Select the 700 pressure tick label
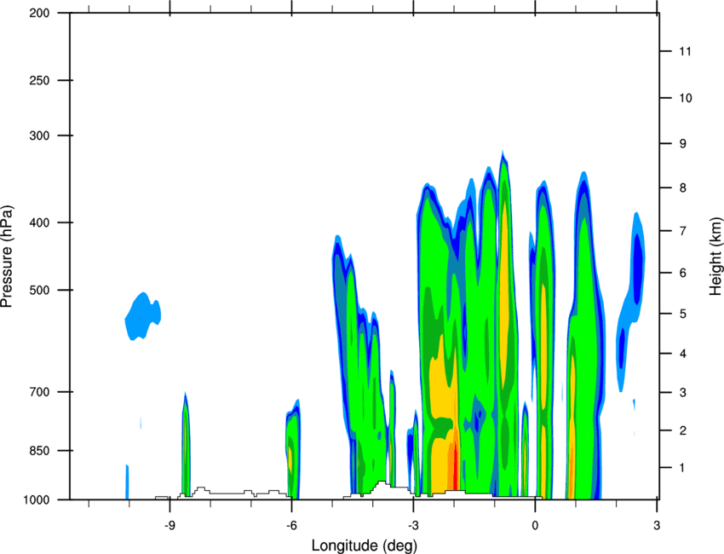Image resolution: width=724 pixels, height=554 pixels. [x=39, y=392]
